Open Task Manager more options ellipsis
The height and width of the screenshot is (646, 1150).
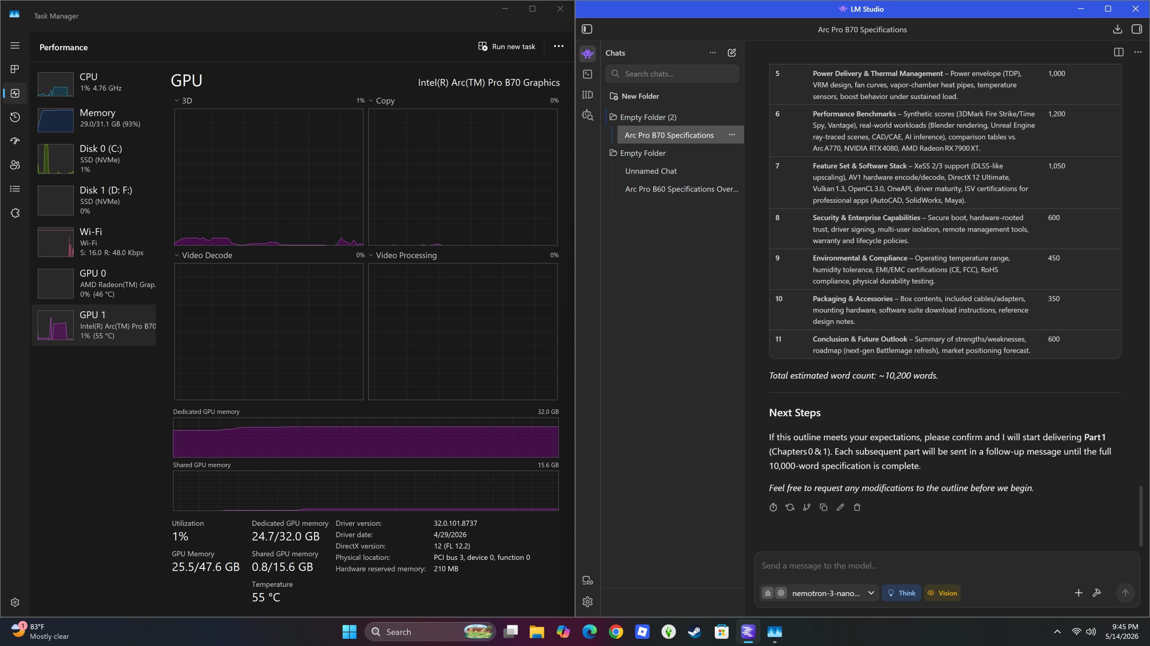point(558,46)
